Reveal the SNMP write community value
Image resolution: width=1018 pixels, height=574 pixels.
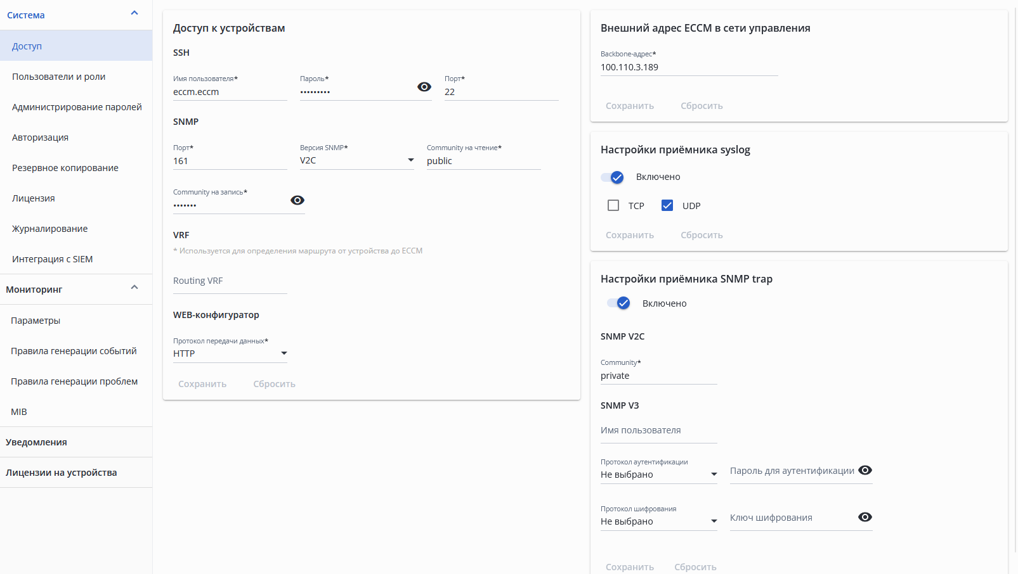click(x=297, y=200)
